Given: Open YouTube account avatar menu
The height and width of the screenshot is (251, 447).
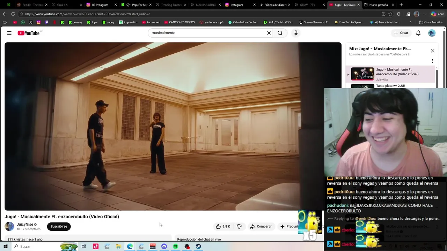Looking at the screenshot, I should point(432,33).
